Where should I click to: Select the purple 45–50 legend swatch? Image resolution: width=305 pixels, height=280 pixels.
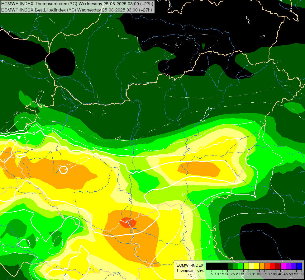[288, 266]
